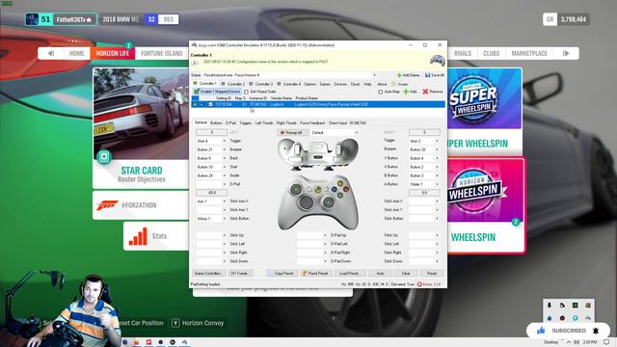Click the Reset button
The image size is (617, 347).
click(x=432, y=273)
